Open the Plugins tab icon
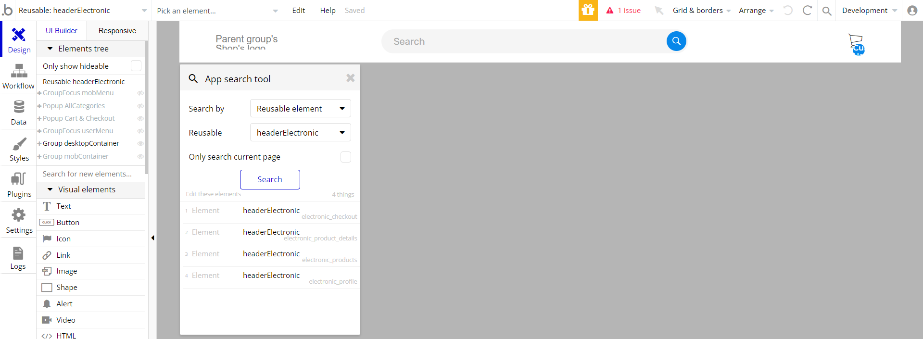The image size is (923, 339). pos(19,179)
